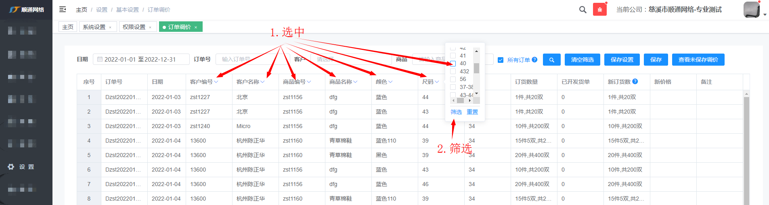Expand the 商品名称 column filter
Viewport: 769px width, 205px height.
[x=355, y=82]
